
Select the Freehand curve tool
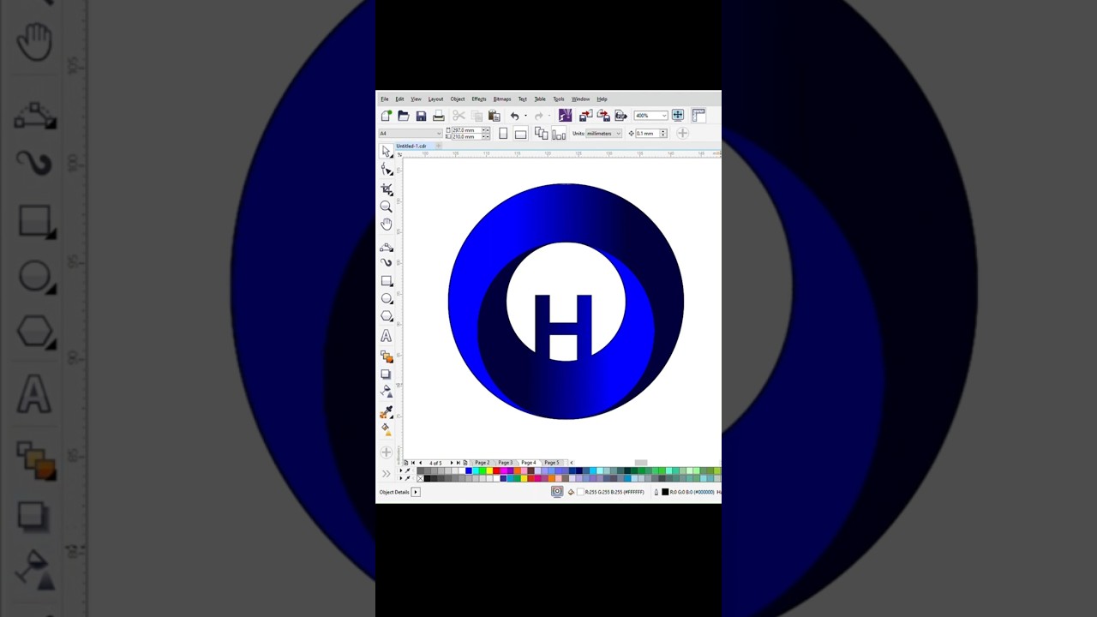[x=387, y=247]
